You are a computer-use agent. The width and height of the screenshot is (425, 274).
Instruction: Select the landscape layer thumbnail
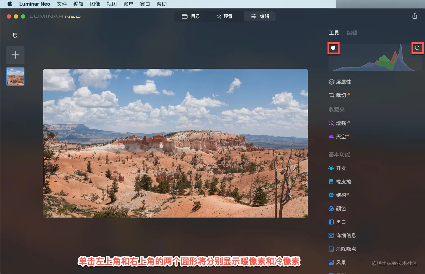[x=15, y=76]
